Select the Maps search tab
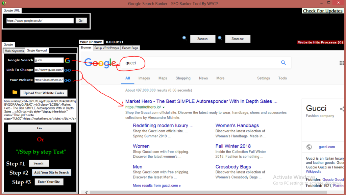The height and width of the screenshot is (195, 346). pyautogui.click(x=163, y=78)
